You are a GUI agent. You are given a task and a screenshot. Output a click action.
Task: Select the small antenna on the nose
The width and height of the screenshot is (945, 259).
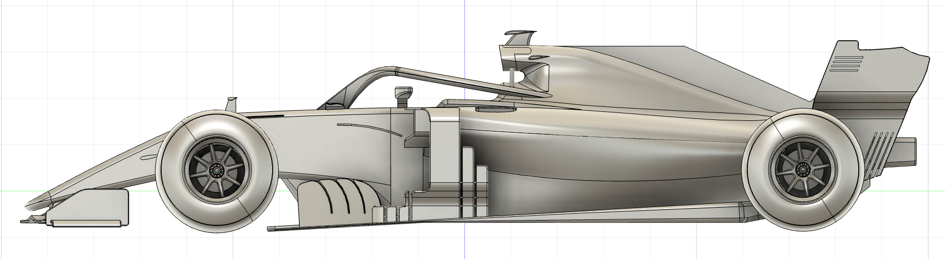coord(231,103)
